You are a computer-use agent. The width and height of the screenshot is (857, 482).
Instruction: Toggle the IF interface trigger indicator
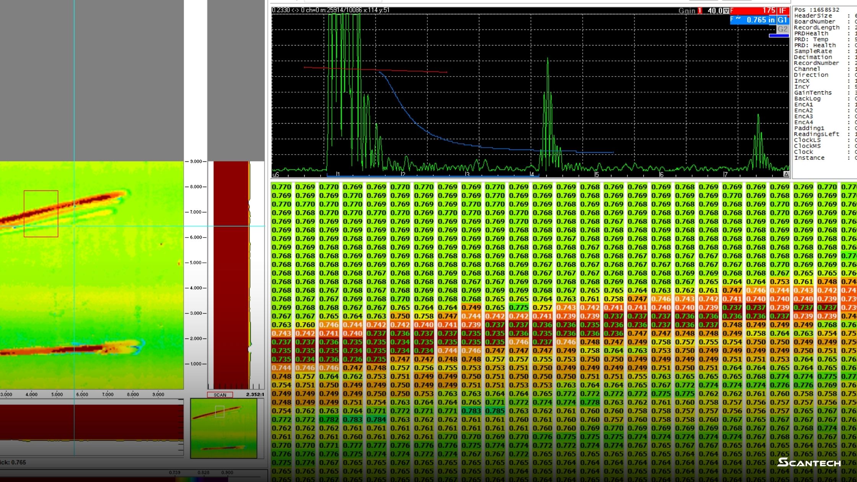click(x=783, y=11)
